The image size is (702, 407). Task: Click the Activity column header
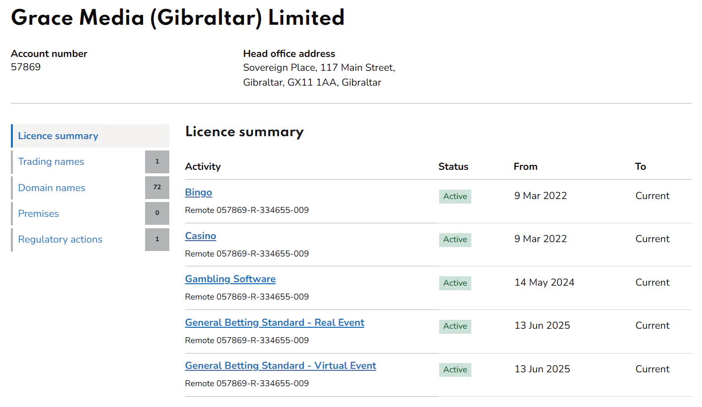click(203, 166)
